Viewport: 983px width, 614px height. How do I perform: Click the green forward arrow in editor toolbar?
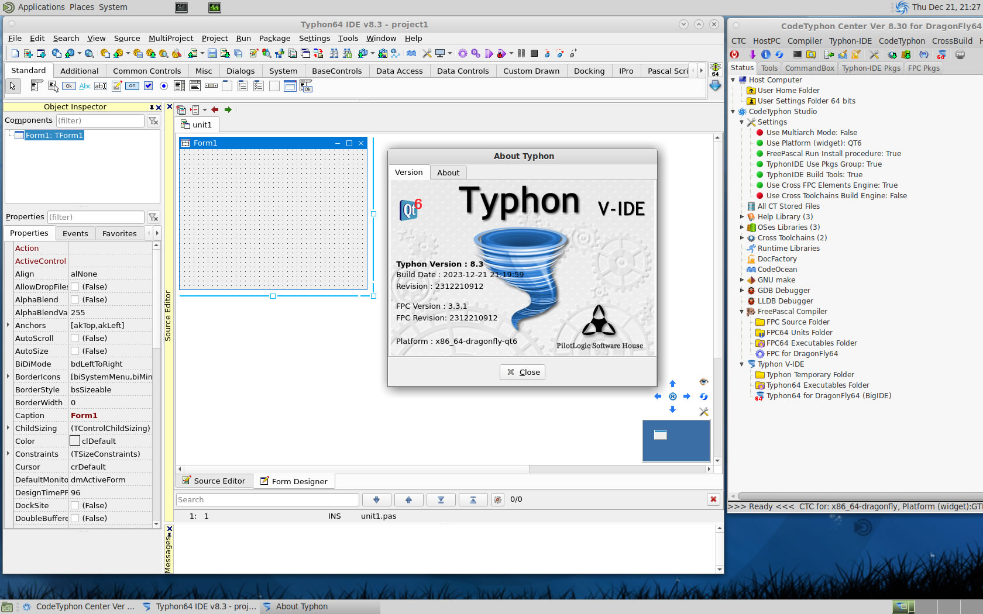228,109
